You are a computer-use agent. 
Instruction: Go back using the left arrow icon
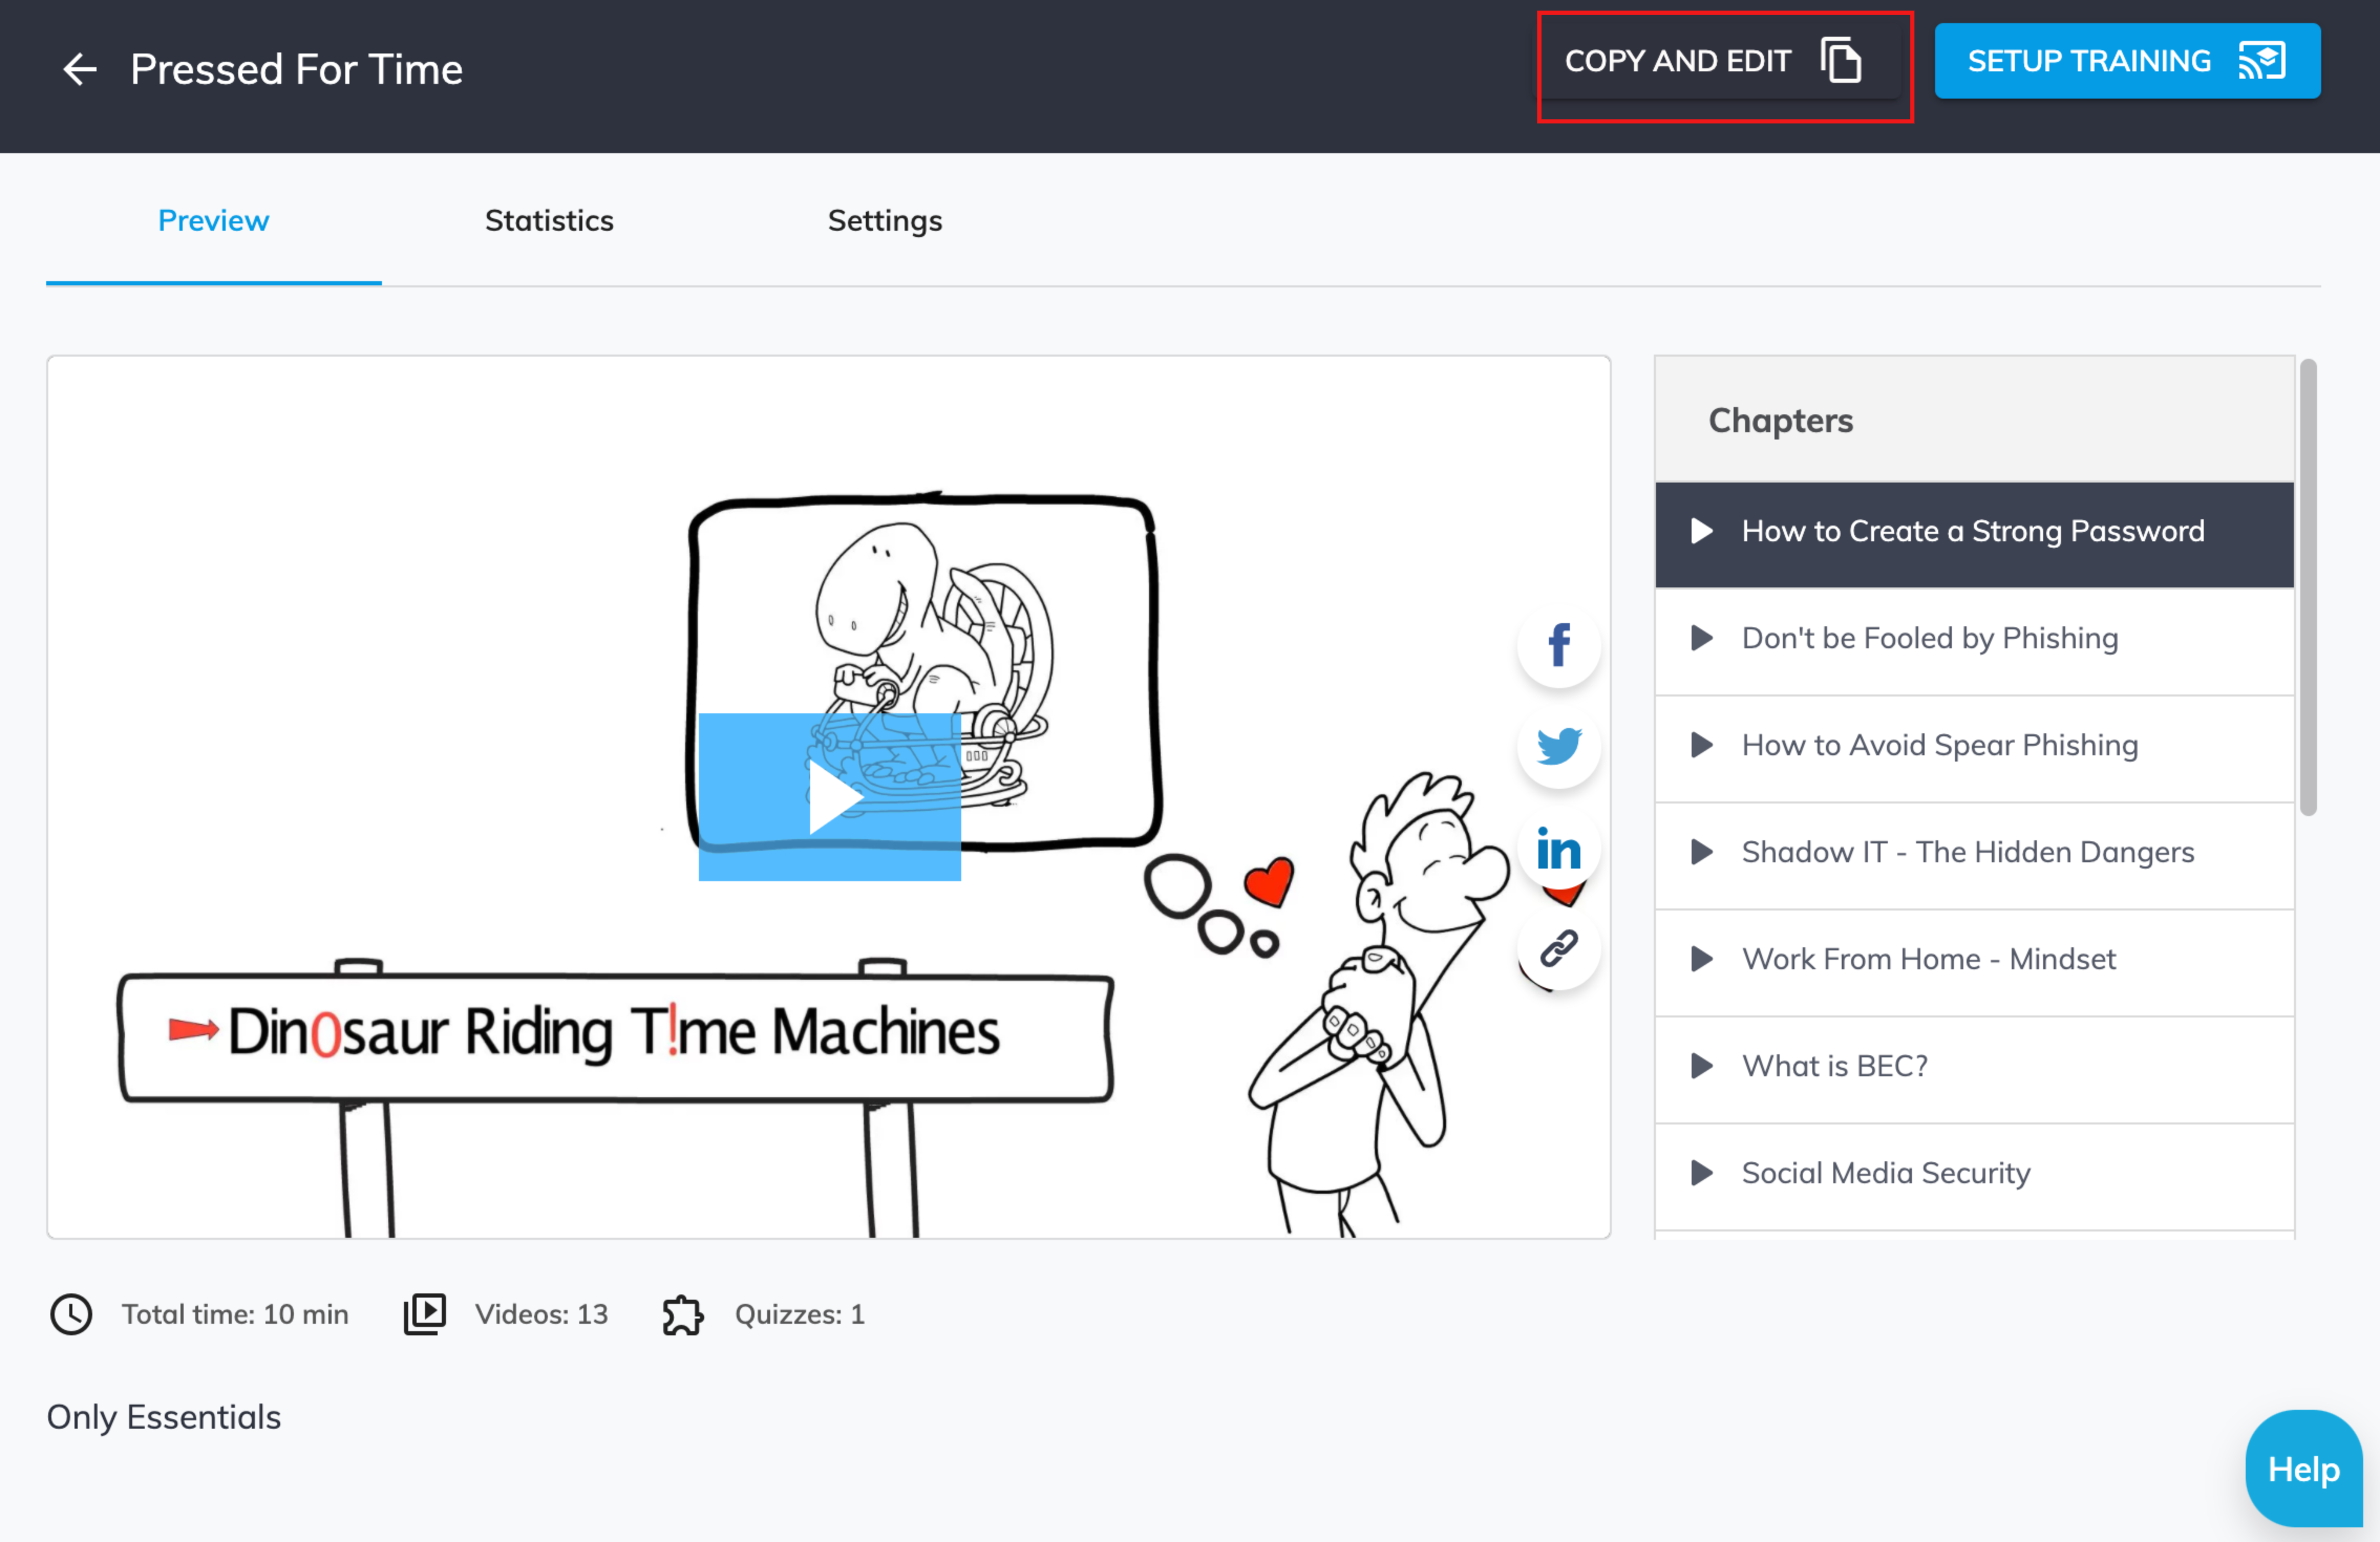coord(80,69)
